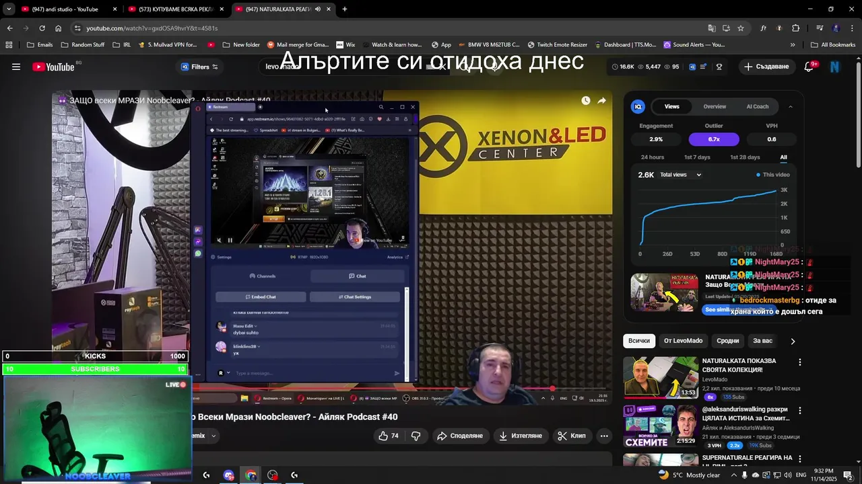
Task: Open the Total views dropdown
Action: tap(680, 175)
